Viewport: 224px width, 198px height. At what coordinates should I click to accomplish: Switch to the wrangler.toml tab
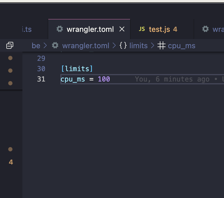89,29
